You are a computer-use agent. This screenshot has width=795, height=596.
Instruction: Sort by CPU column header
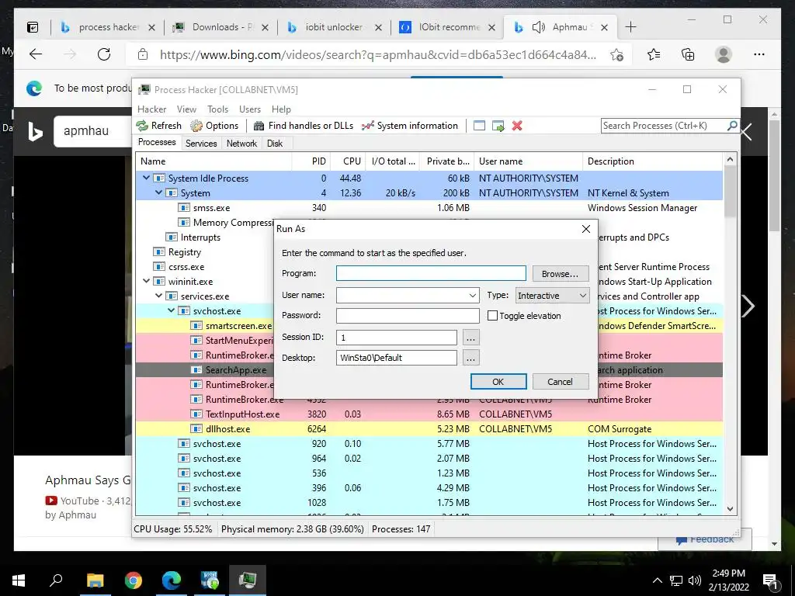tap(350, 161)
